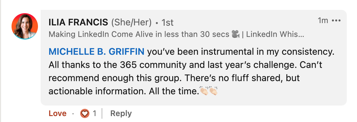Toggle the Love reaction on this comment
Screen dimensions: 357x122
(x=58, y=113)
